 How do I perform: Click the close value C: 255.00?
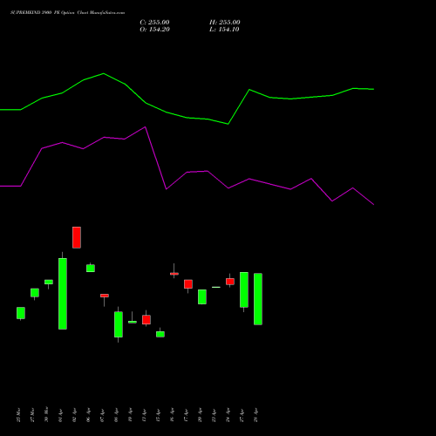[x=154, y=23]
